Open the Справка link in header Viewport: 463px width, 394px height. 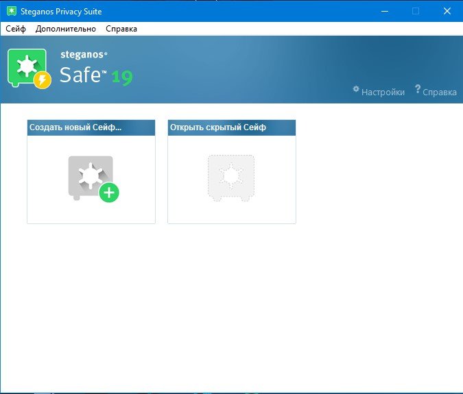click(440, 93)
